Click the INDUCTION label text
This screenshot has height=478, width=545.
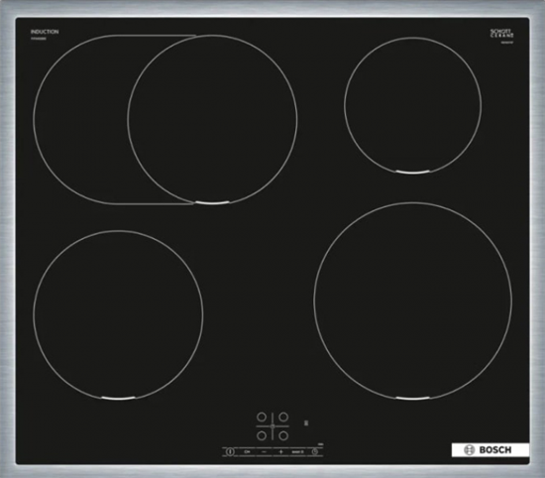click(45, 32)
